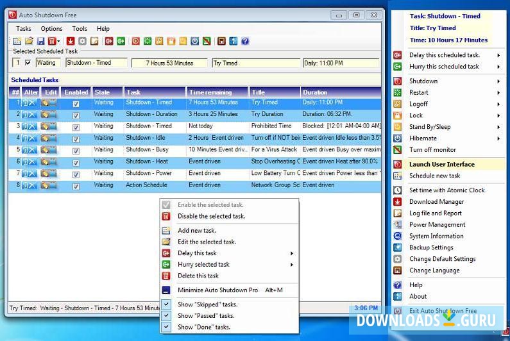Click the open folder toolbar icon
The width and height of the screenshot is (510, 341).
[29, 41]
